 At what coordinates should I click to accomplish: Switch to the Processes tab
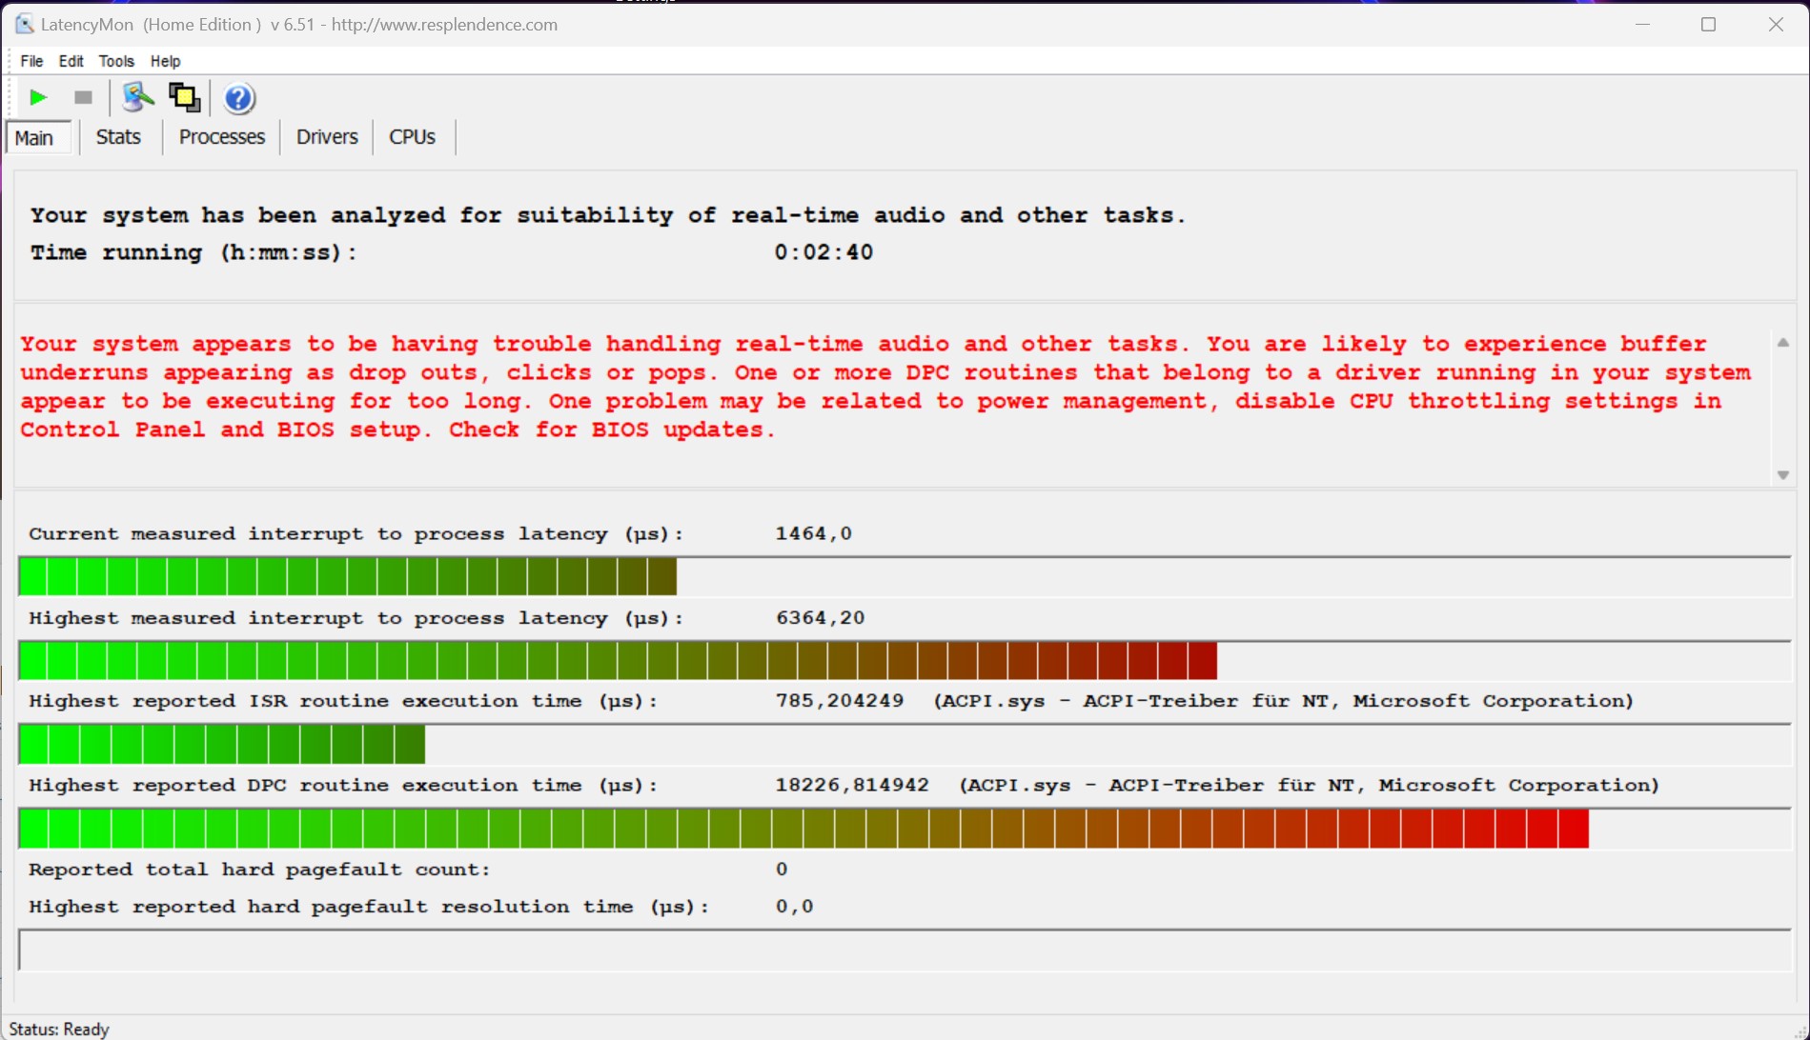[x=222, y=137]
